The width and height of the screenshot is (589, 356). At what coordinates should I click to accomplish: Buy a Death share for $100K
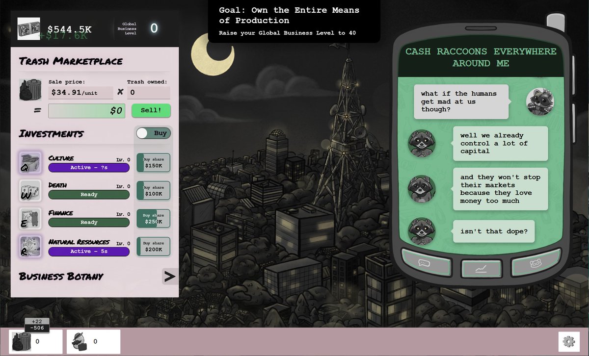(154, 191)
